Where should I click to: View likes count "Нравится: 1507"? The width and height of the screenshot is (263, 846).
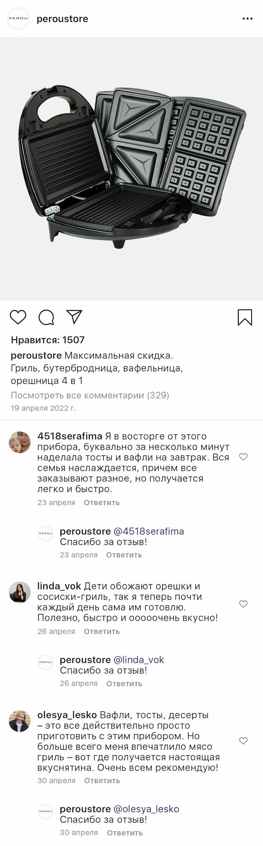point(48,340)
